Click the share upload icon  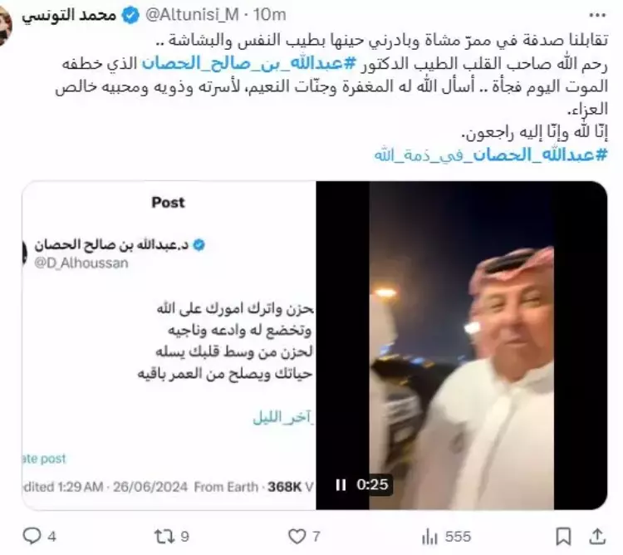(x=596, y=537)
